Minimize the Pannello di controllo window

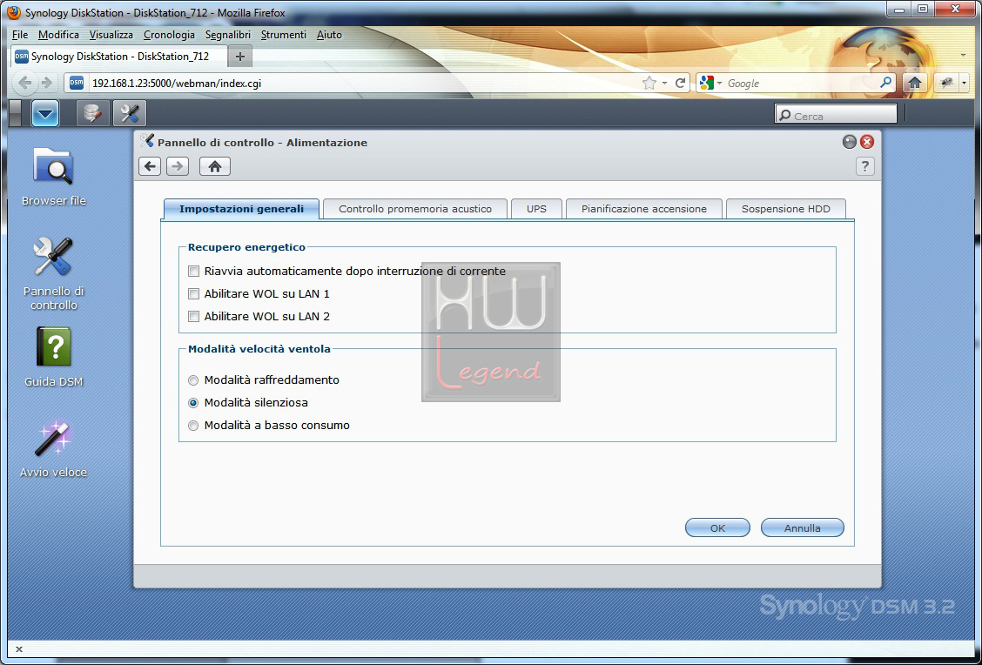(849, 142)
